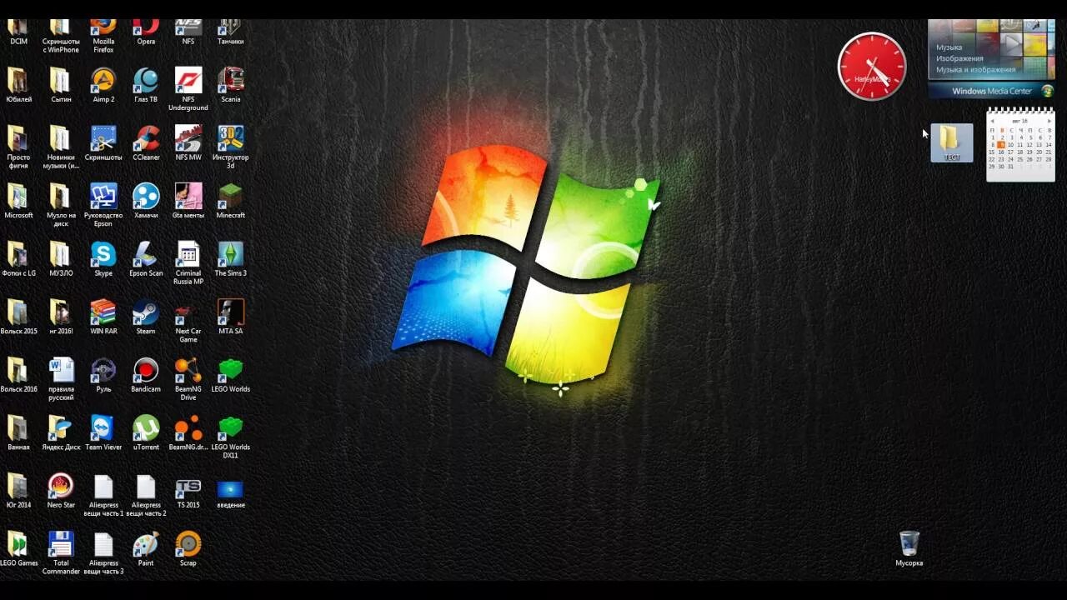The width and height of the screenshot is (1067, 600).
Task: Open Criminal Russia MP shortcut
Action: (188, 262)
